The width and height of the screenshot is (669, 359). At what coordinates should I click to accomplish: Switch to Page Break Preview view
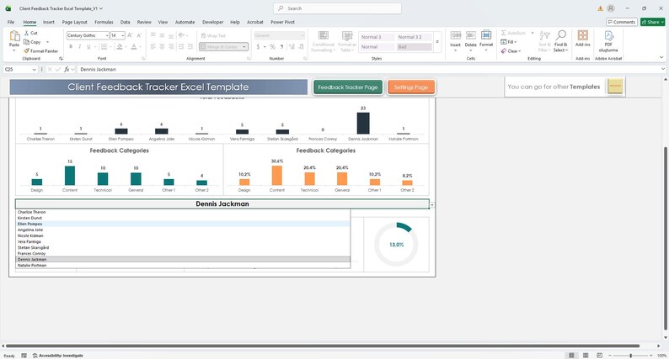point(599,355)
